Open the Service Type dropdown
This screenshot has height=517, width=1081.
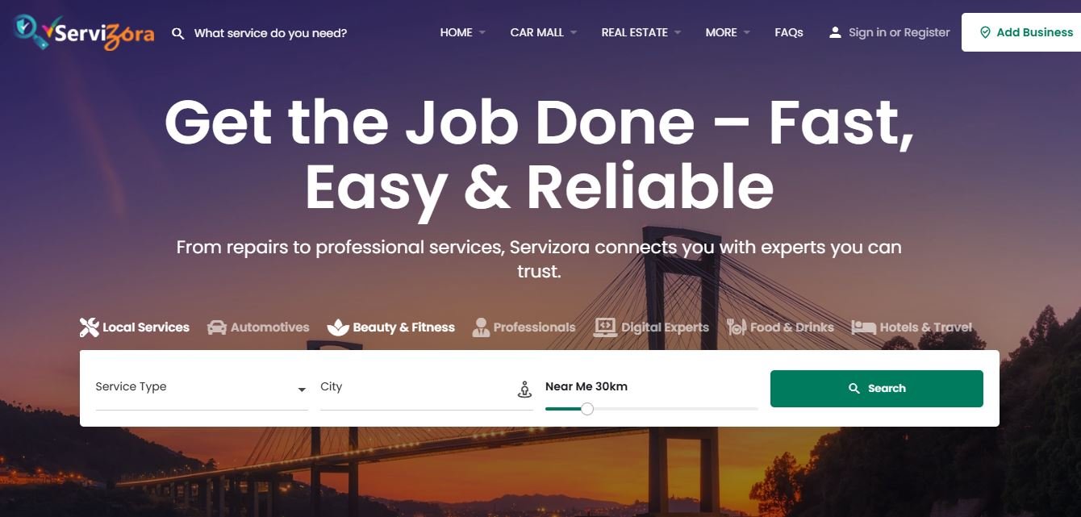[x=202, y=387]
